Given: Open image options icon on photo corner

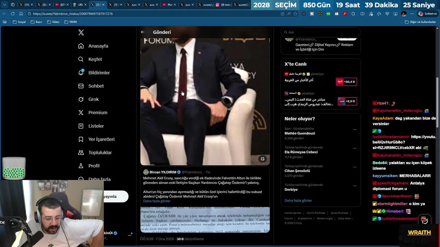Looking at the screenshot, I should tap(263, 159).
